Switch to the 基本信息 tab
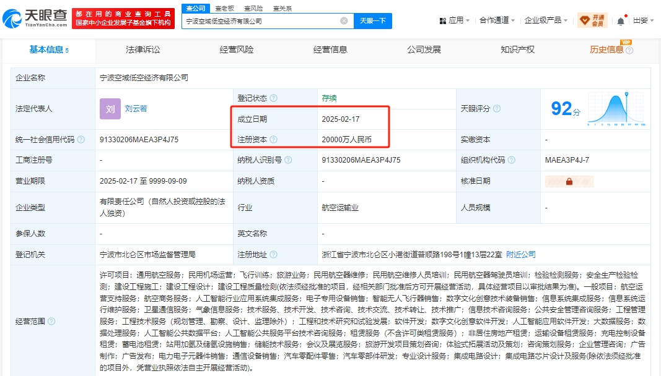This screenshot has height=376, width=661. pyautogui.click(x=49, y=49)
